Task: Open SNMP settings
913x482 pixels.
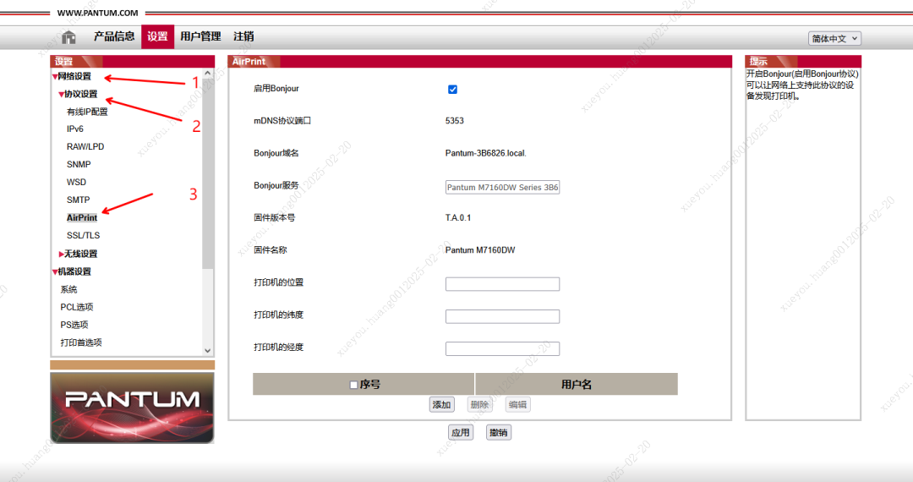Action: (79, 165)
